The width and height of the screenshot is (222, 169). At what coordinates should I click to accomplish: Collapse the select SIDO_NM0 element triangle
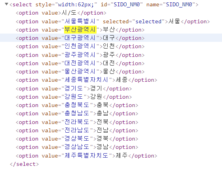(x=6, y=4)
